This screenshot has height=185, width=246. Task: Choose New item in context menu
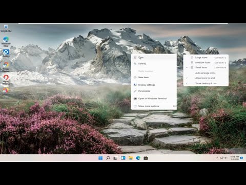pyautogui.click(x=154, y=77)
